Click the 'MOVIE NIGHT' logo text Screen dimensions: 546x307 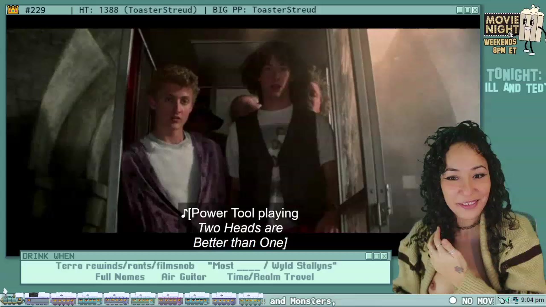point(502,25)
